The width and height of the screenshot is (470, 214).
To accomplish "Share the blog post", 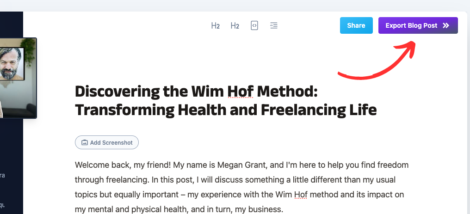I will point(356,25).
